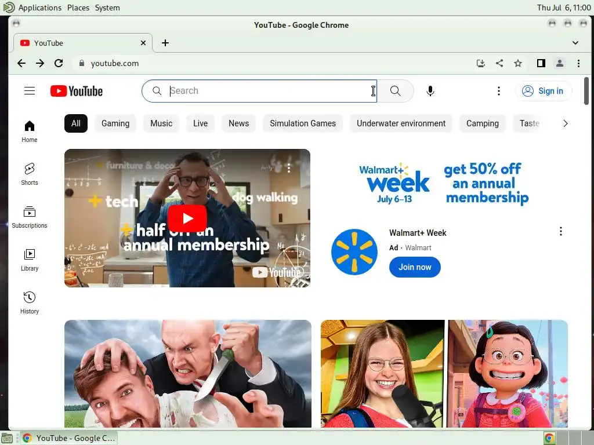Go to Home in the sidebar
This screenshot has width=594, height=445.
pyautogui.click(x=30, y=132)
